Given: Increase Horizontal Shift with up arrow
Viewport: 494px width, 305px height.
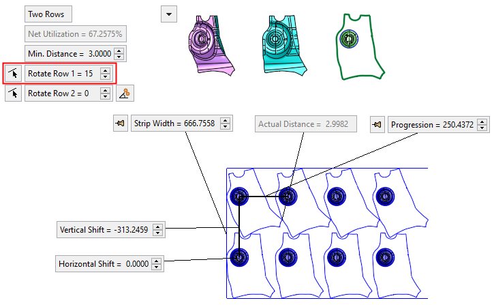Looking at the screenshot, I should coord(156,261).
